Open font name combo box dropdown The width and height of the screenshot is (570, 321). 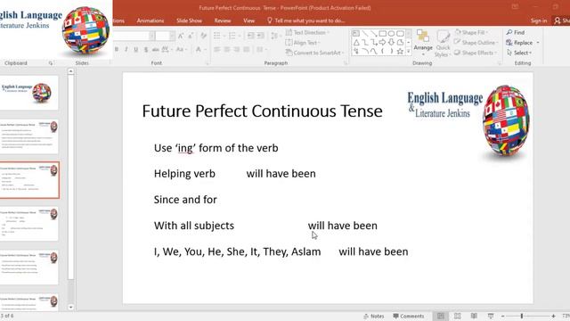tap(152, 36)
